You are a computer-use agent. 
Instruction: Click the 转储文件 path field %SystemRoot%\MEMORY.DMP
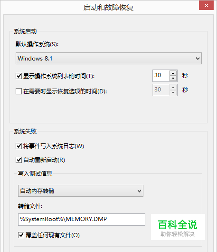coord(82,220)
